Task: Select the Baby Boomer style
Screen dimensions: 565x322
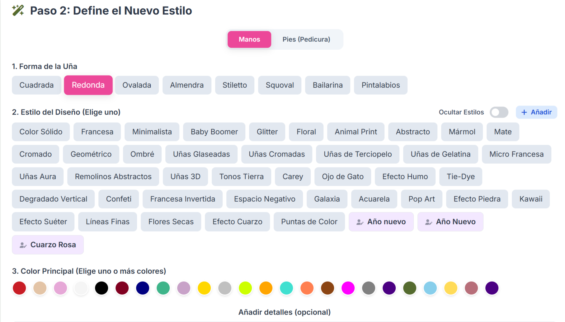Action: coord(214,132)
